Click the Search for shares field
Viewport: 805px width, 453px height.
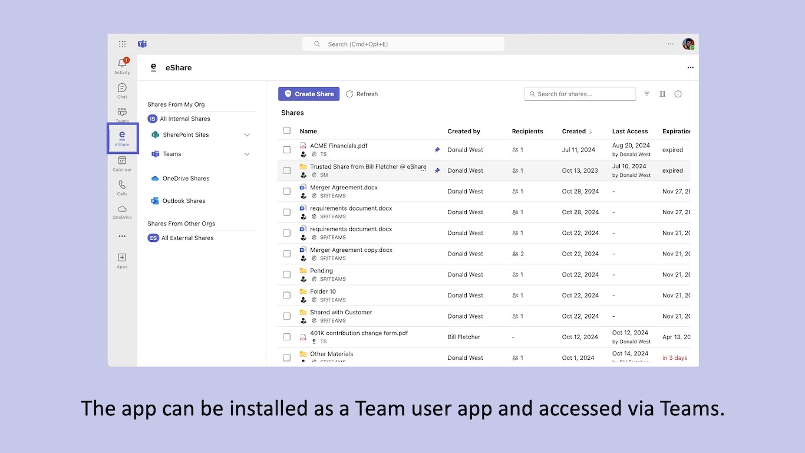(x=583, y=94)
